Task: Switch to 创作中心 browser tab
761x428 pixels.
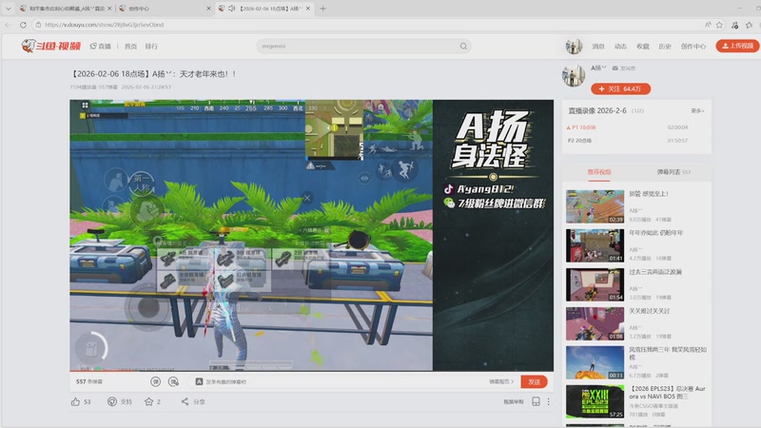Action: [163, 9]
